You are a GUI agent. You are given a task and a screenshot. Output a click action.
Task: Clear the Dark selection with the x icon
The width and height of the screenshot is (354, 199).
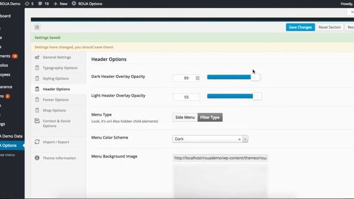pos(240,139)
